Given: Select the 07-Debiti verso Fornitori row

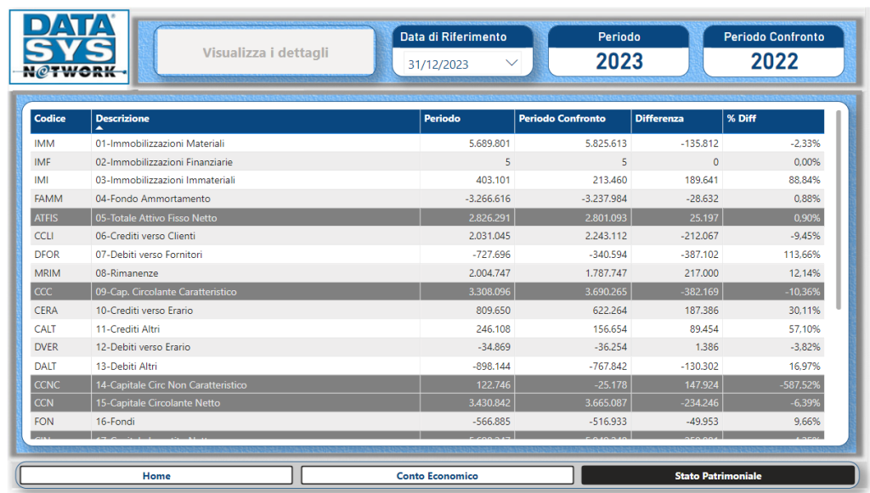Looking at the screenshot, I should click(x=149, y=255).
